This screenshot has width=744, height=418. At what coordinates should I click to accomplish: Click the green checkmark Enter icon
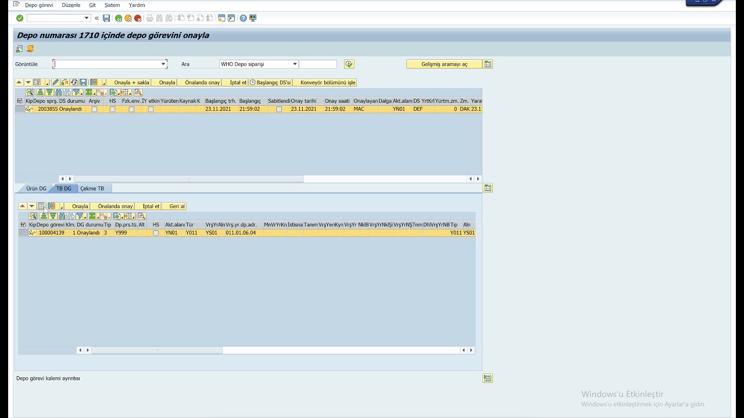coord(20,18)
